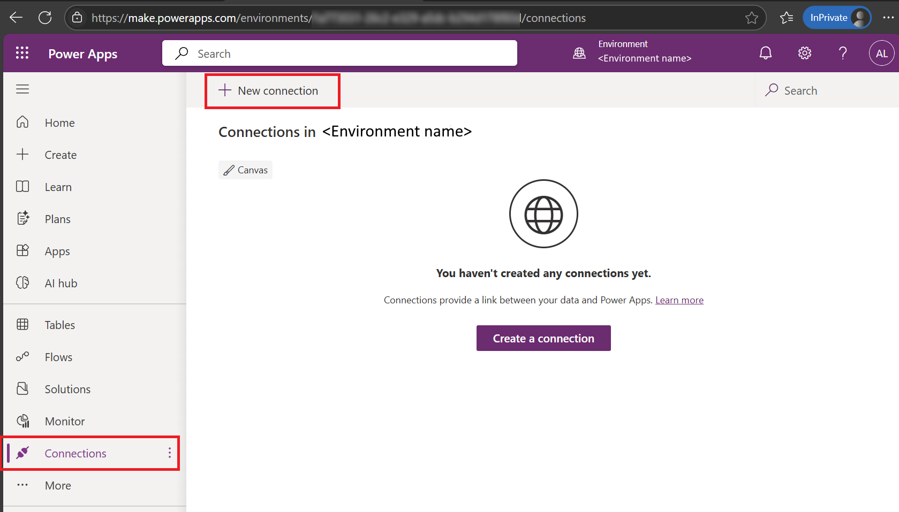899x512 pixels.
Task: Open the Connections three-dot menu
Action: 169,453
